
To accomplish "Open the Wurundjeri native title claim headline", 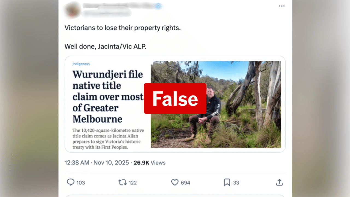I will pos(108,97).
